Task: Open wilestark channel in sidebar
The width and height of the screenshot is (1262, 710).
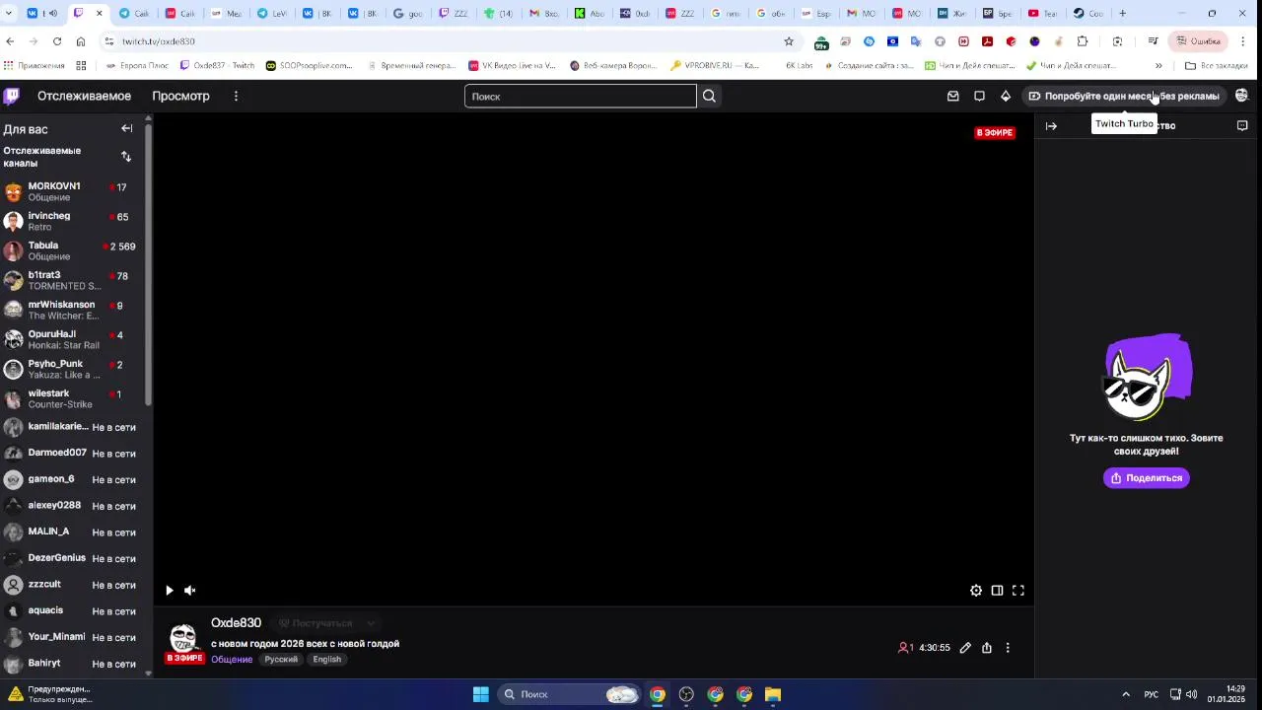Action: point(71,398)
